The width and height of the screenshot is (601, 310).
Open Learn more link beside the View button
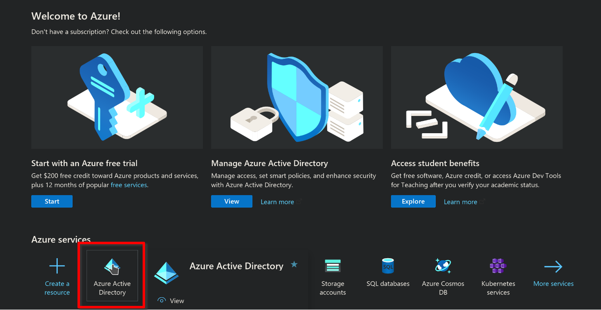click(x=277, y=202)
